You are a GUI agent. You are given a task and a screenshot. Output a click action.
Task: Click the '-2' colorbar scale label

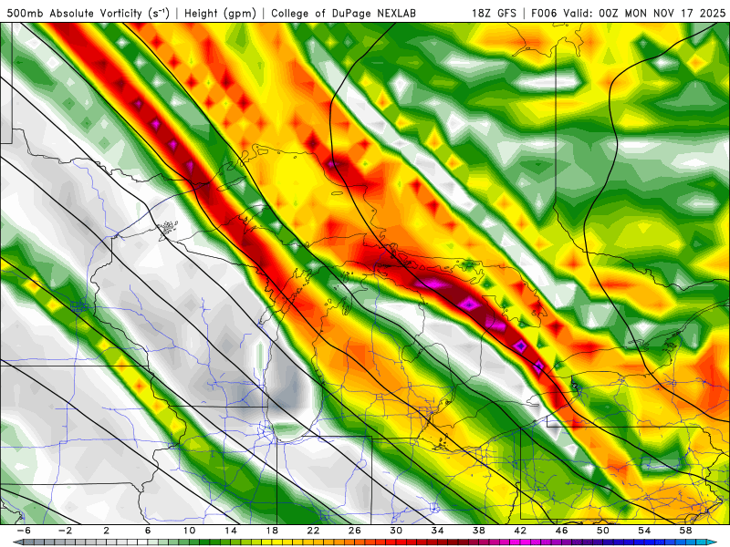[x=65, y=531]
